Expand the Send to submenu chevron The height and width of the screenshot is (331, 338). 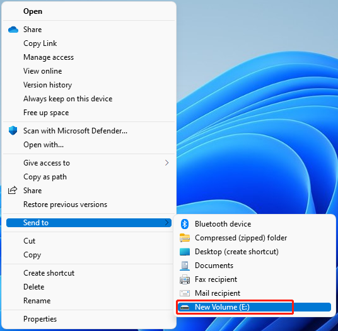pyautogui.click(x=166, y=222)
